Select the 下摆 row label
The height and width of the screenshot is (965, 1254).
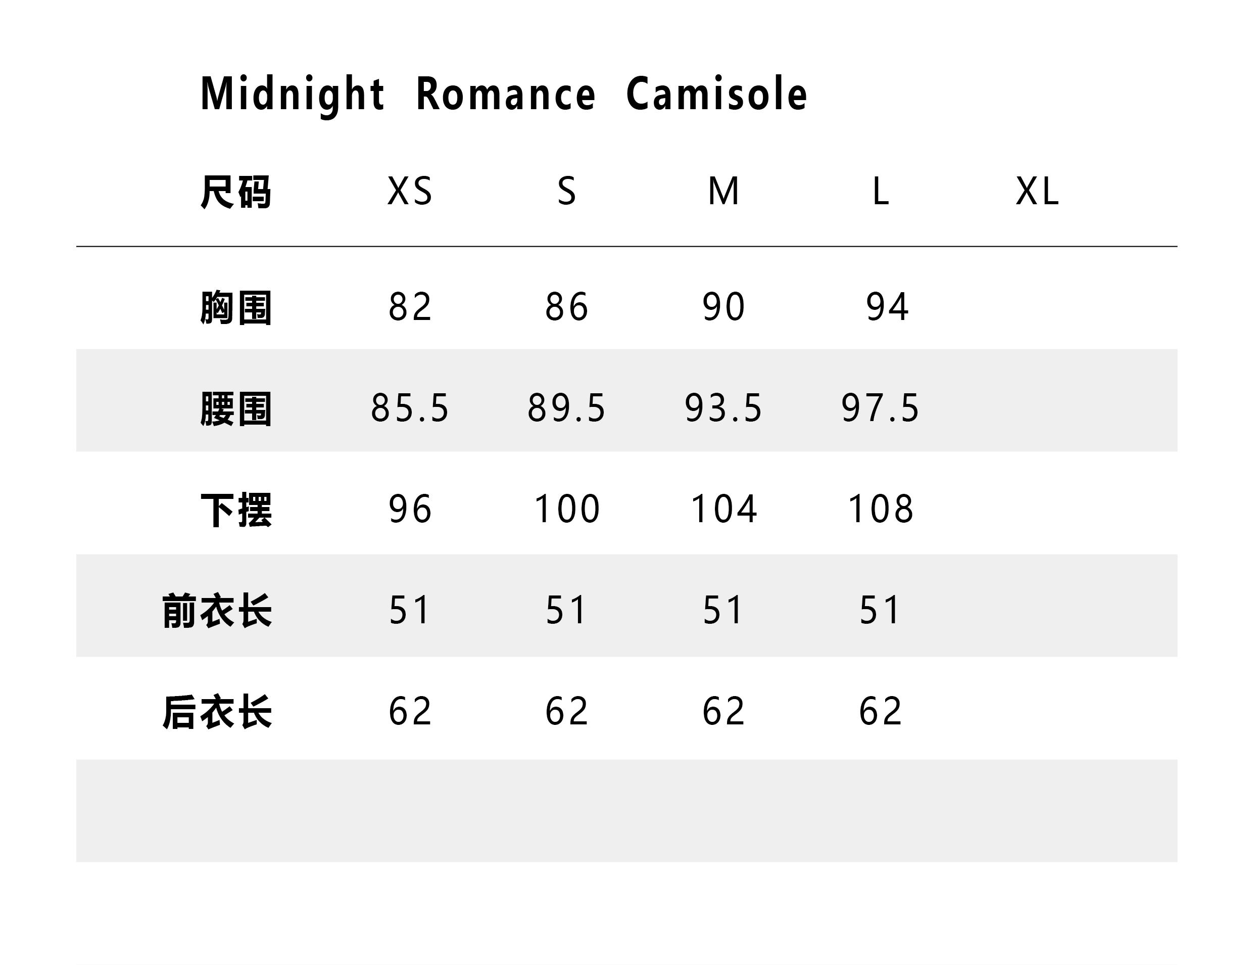coord(235,510)
